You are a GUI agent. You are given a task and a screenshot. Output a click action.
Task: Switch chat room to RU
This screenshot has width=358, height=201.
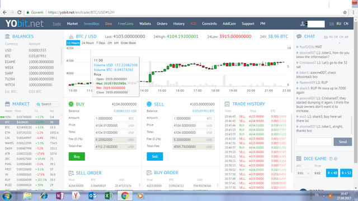[331, 37]
